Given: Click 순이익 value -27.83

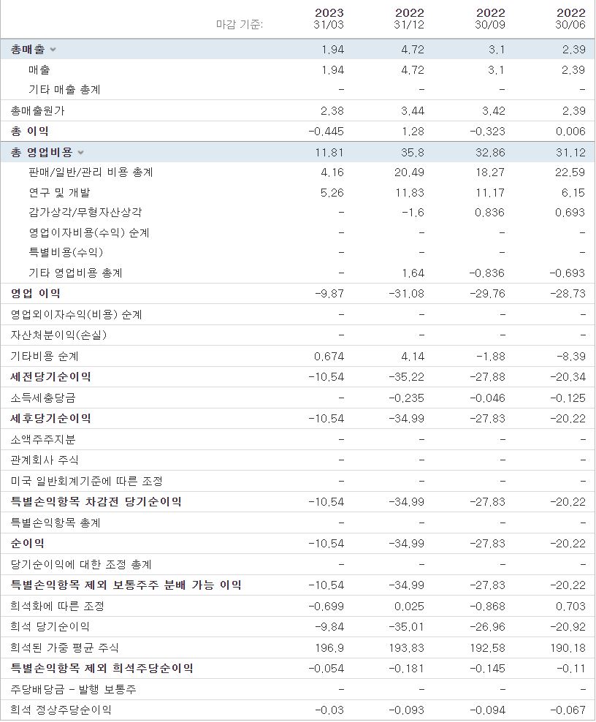Looking at the screenshot, I should click(487, 544).
